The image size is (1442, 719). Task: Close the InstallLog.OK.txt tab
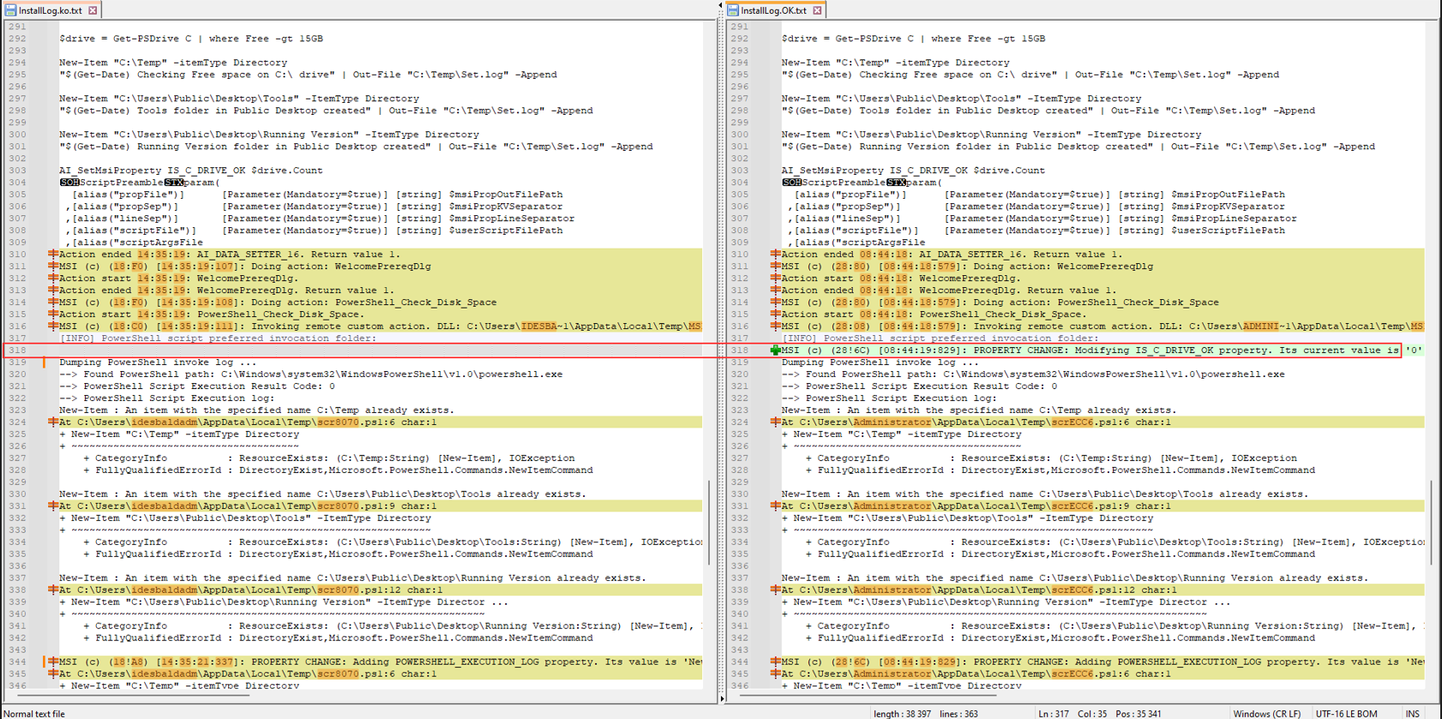(817, 10)
